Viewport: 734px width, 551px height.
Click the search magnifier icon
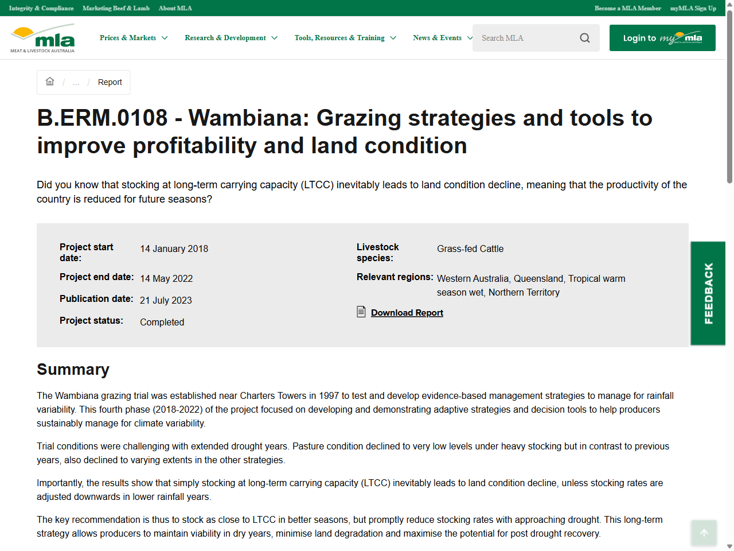pos(584,37)
